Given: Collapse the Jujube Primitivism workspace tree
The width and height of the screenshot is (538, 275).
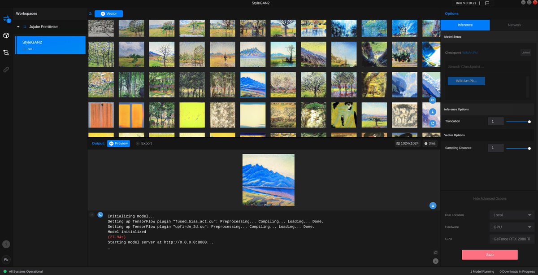Looking at the screenshot, I should click(x=18, y=27).
